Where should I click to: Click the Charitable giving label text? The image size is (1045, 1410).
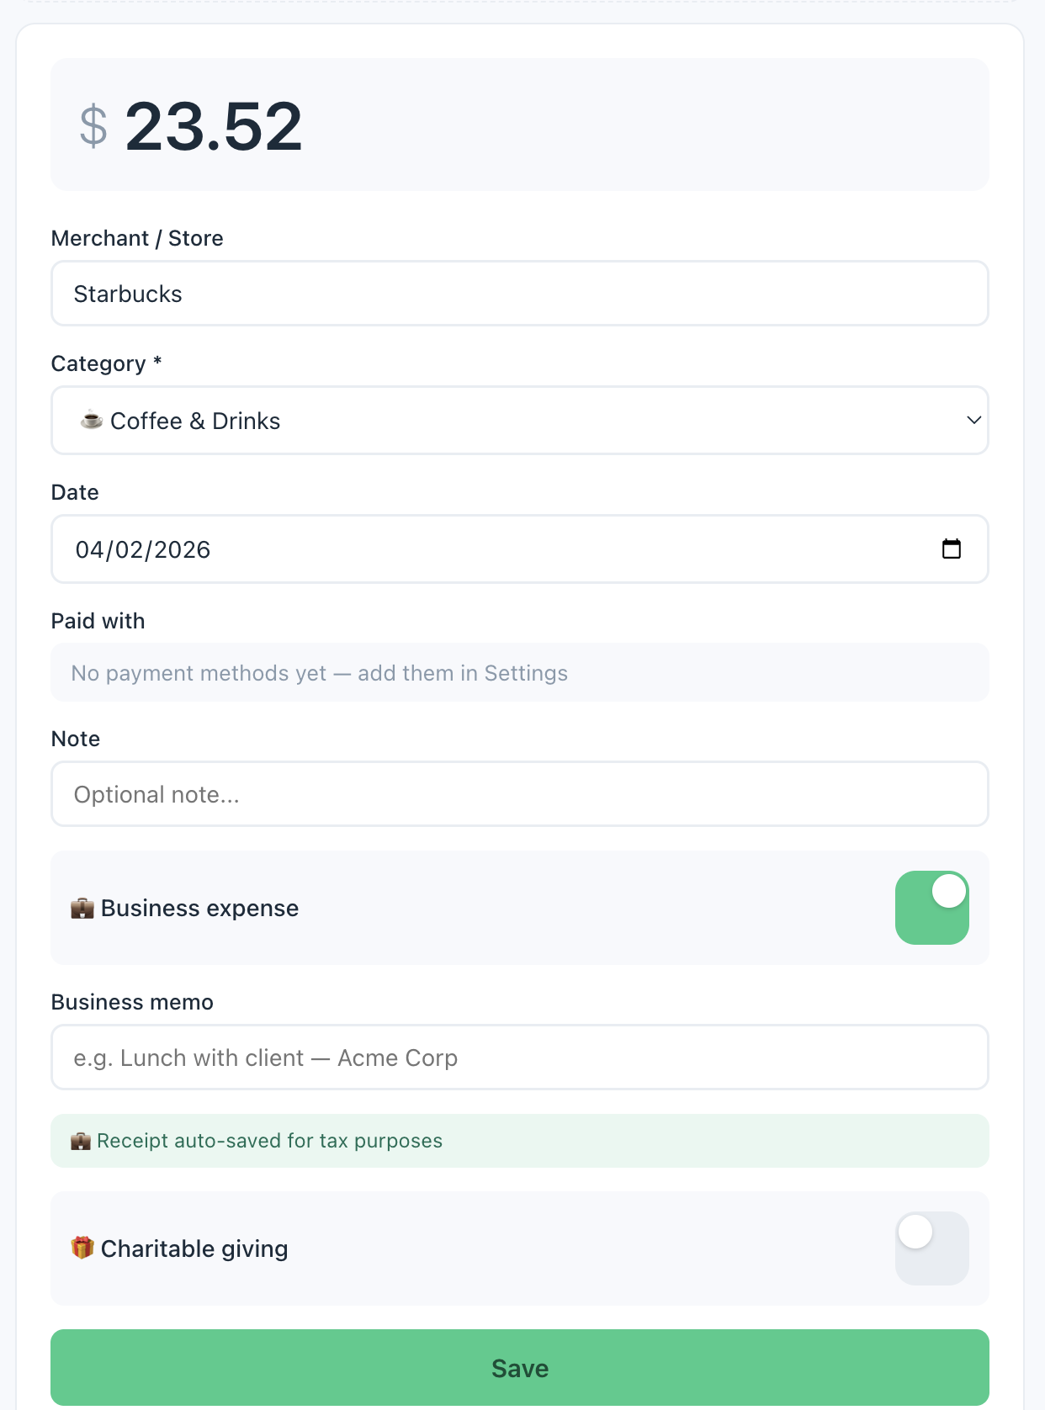[194, 1248]
